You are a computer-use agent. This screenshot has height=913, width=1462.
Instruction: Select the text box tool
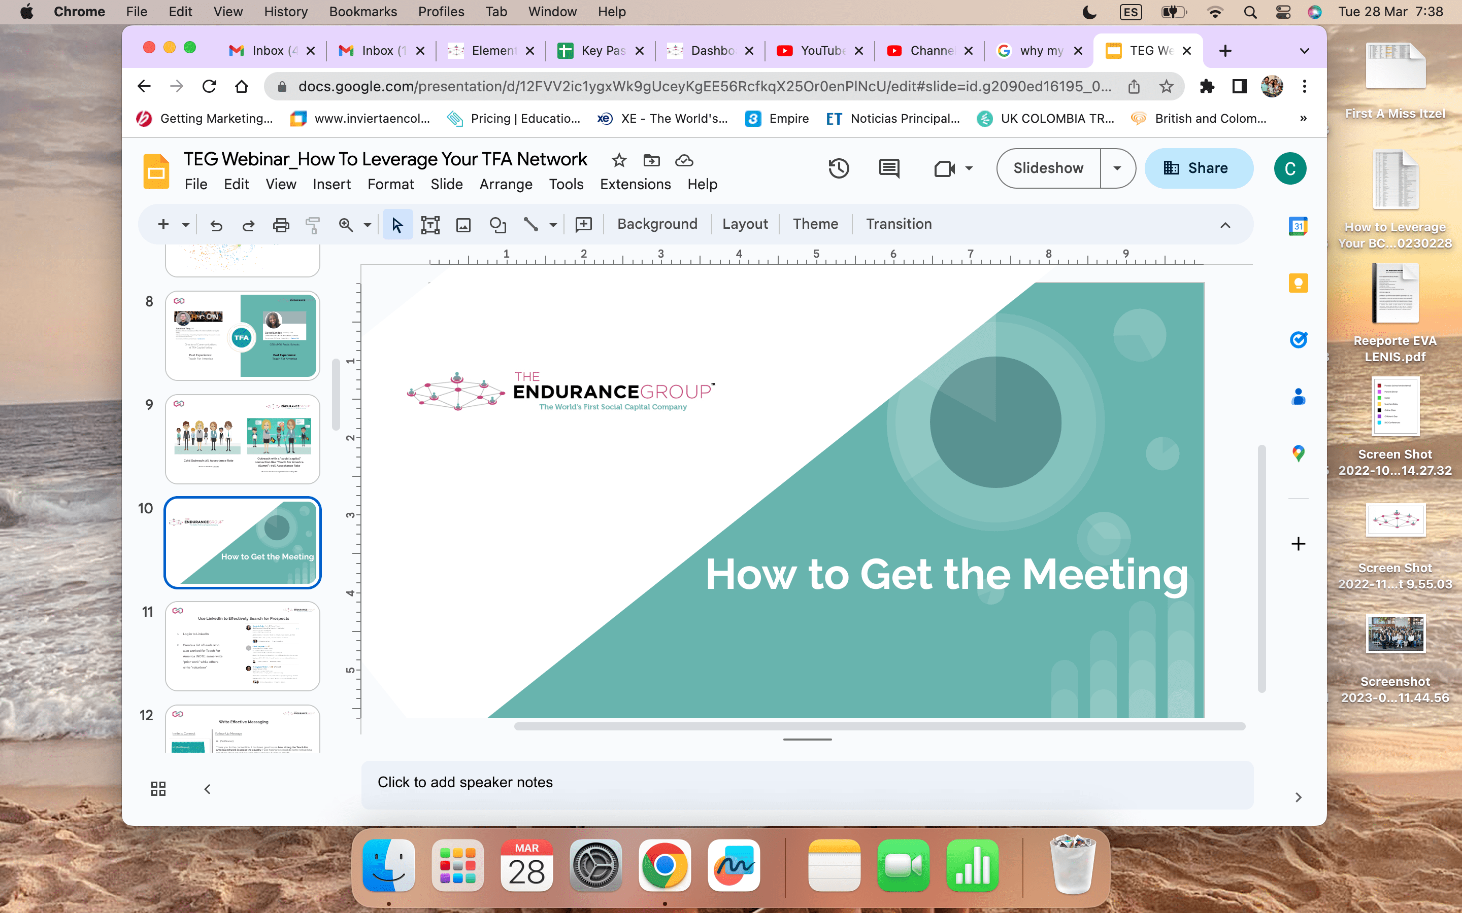tap(430, 225)
